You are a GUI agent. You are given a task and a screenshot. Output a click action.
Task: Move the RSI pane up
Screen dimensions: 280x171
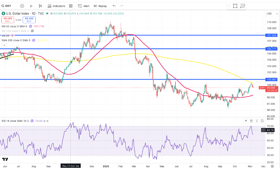tap(246, 121)
